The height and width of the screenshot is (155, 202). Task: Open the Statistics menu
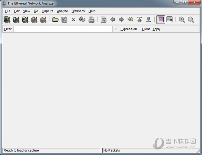(x=78, y=11)
